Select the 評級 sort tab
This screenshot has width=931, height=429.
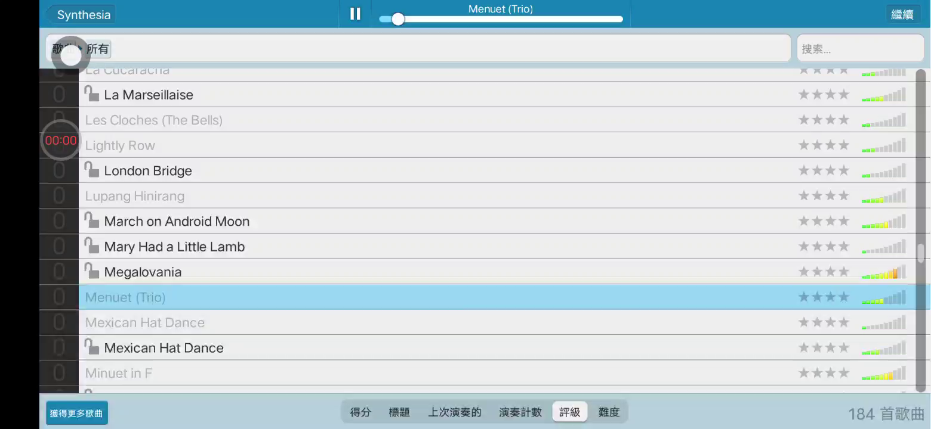tap(570, 412)
